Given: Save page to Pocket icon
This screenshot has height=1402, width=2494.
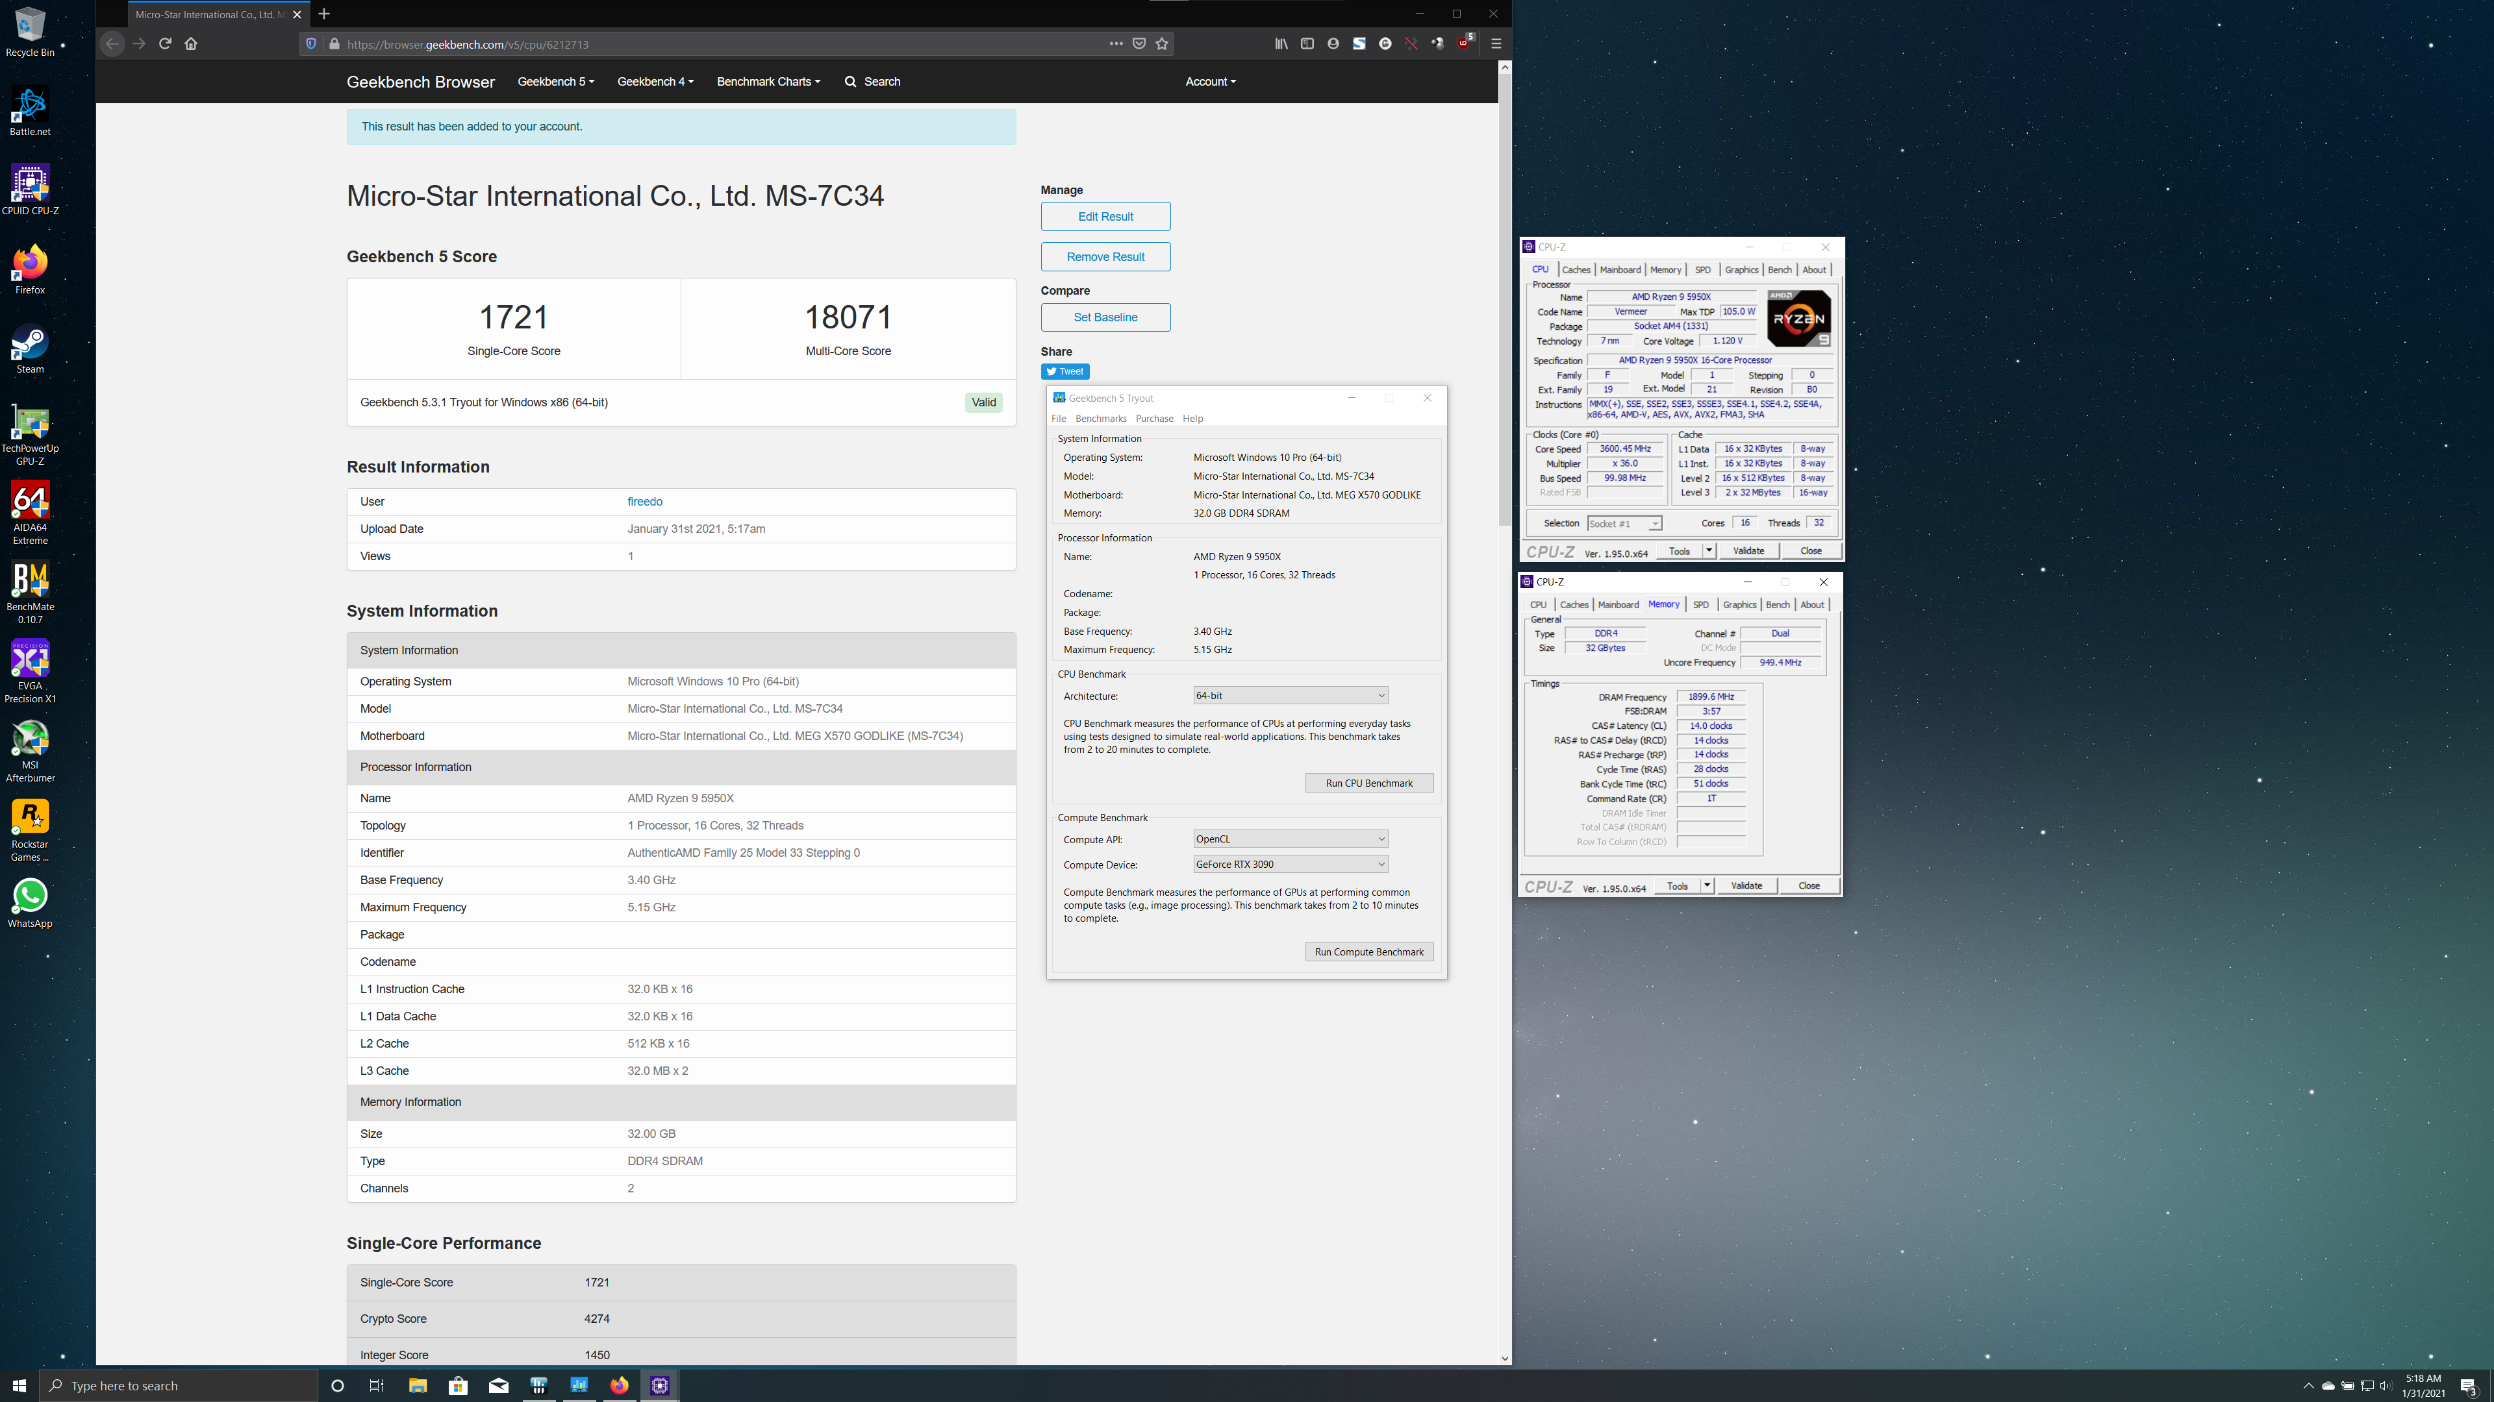Looking at the screenshot, I should 1140,43.
